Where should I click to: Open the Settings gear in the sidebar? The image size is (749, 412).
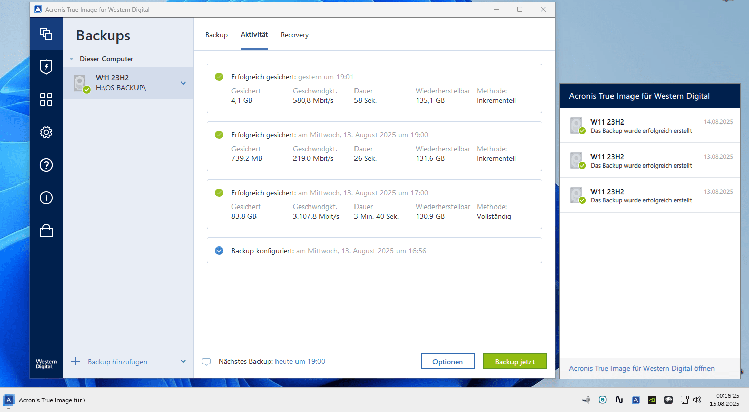tap(46, 132)
